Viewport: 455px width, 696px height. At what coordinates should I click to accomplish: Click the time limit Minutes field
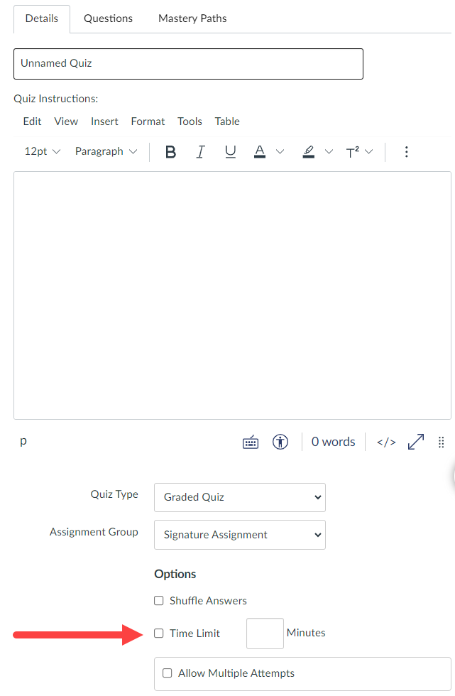pyautogui.click(x=265, y=634)
